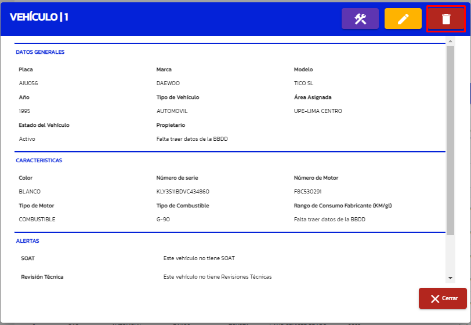The height and width of the screenshot is (325, 471).
Task: Click the plate value AIU056
Action: click(x=28, y=83)
